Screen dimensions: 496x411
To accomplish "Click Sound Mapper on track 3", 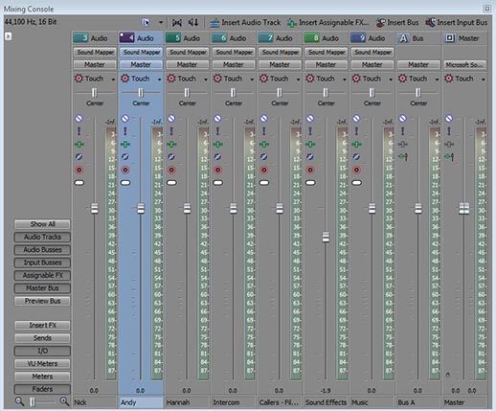I will [95, 52].
